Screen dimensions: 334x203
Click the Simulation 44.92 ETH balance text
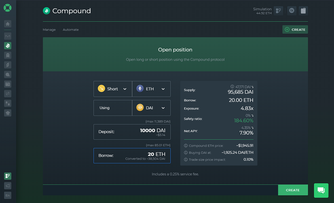tap(262, 11)
